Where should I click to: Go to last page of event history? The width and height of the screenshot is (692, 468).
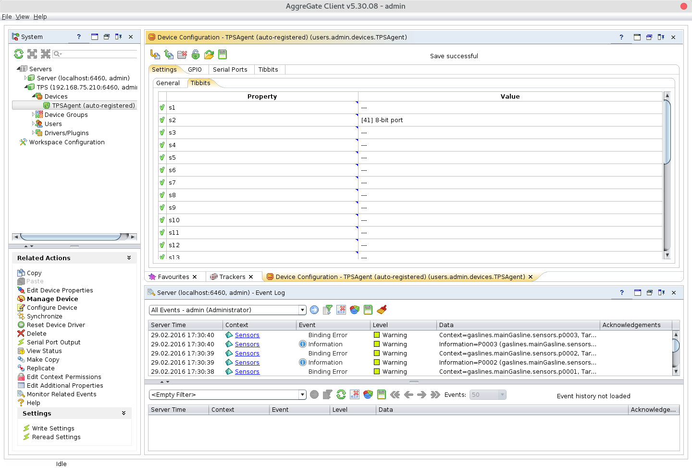tap(435, 394)
